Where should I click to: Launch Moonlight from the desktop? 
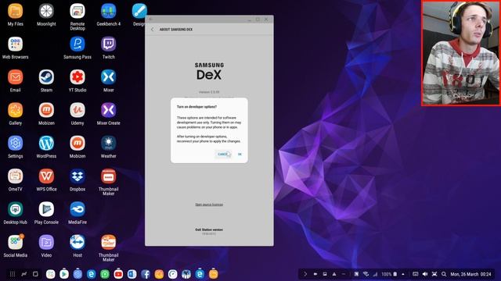(x=46, y=12)
